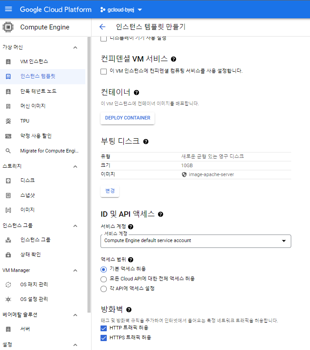Screen dimensions: 310x350
Task: Click the OS 설정 관리 gear icon
Action: [x=8, y=299]
